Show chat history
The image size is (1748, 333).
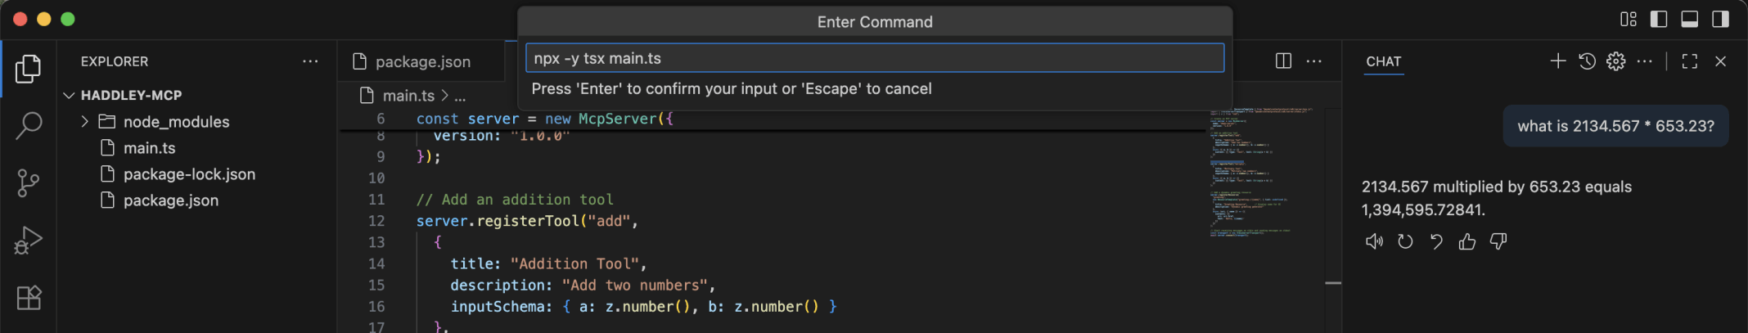pos(1587,61)
